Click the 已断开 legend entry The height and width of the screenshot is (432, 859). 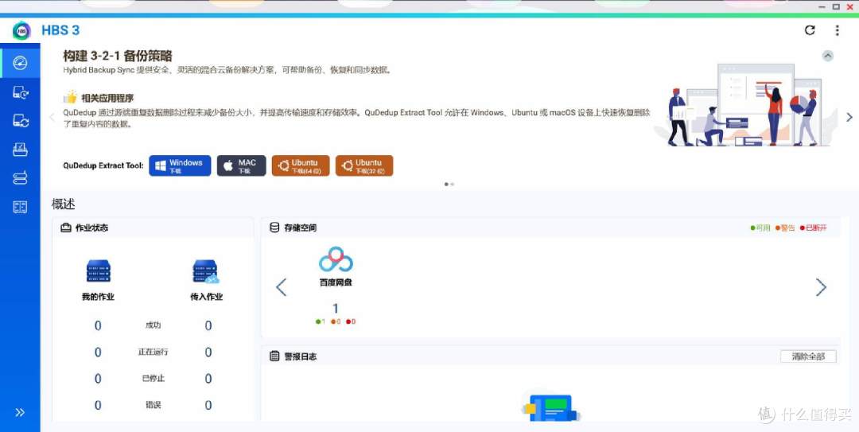[x=813, y=228]
